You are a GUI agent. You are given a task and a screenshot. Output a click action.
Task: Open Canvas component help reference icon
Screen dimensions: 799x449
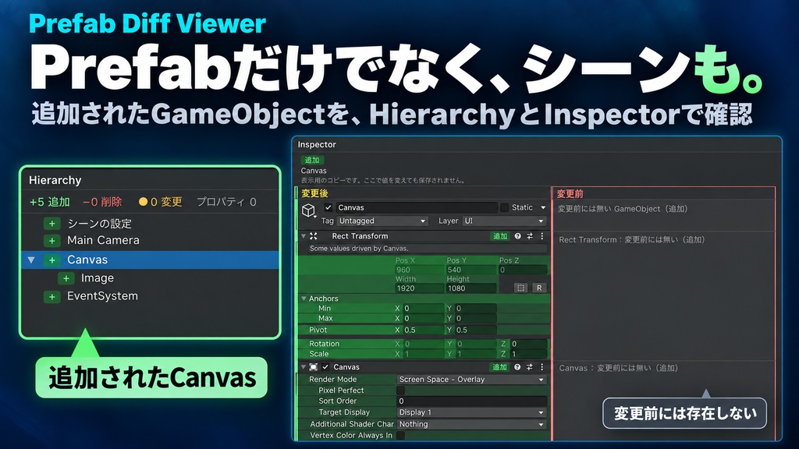click(518, 367)
